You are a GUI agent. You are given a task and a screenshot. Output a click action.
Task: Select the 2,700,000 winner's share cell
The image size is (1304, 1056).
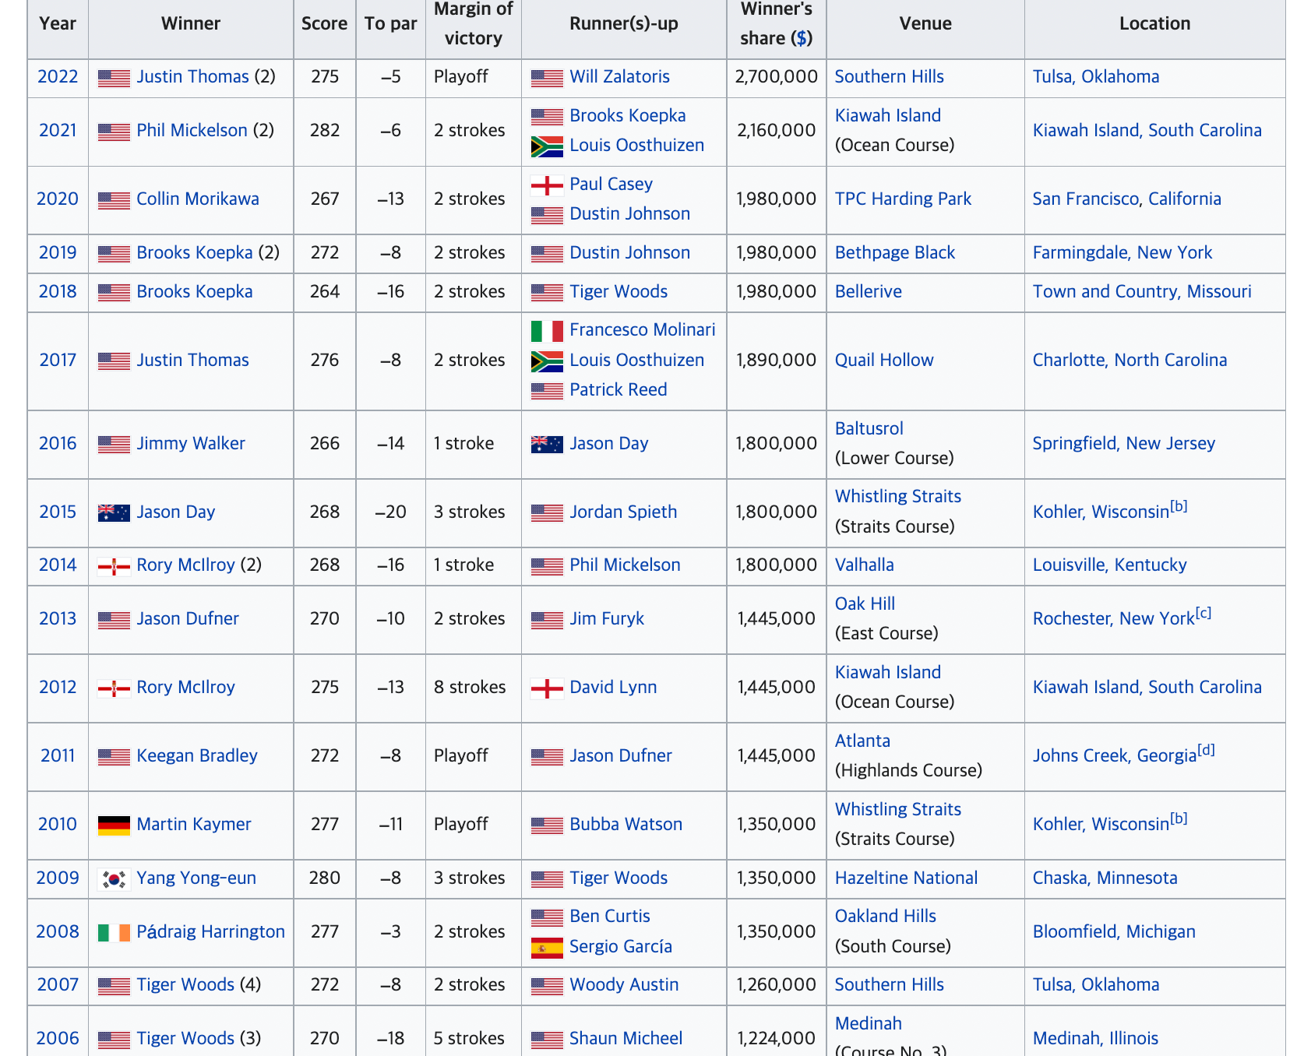point(776,78)
